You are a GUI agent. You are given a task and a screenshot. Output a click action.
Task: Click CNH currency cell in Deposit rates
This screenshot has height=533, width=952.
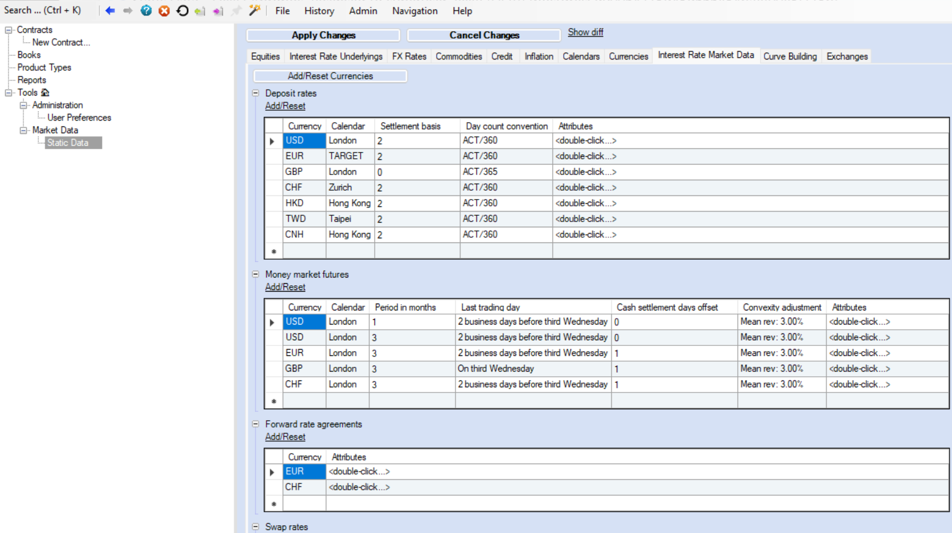tap(304, 235)
